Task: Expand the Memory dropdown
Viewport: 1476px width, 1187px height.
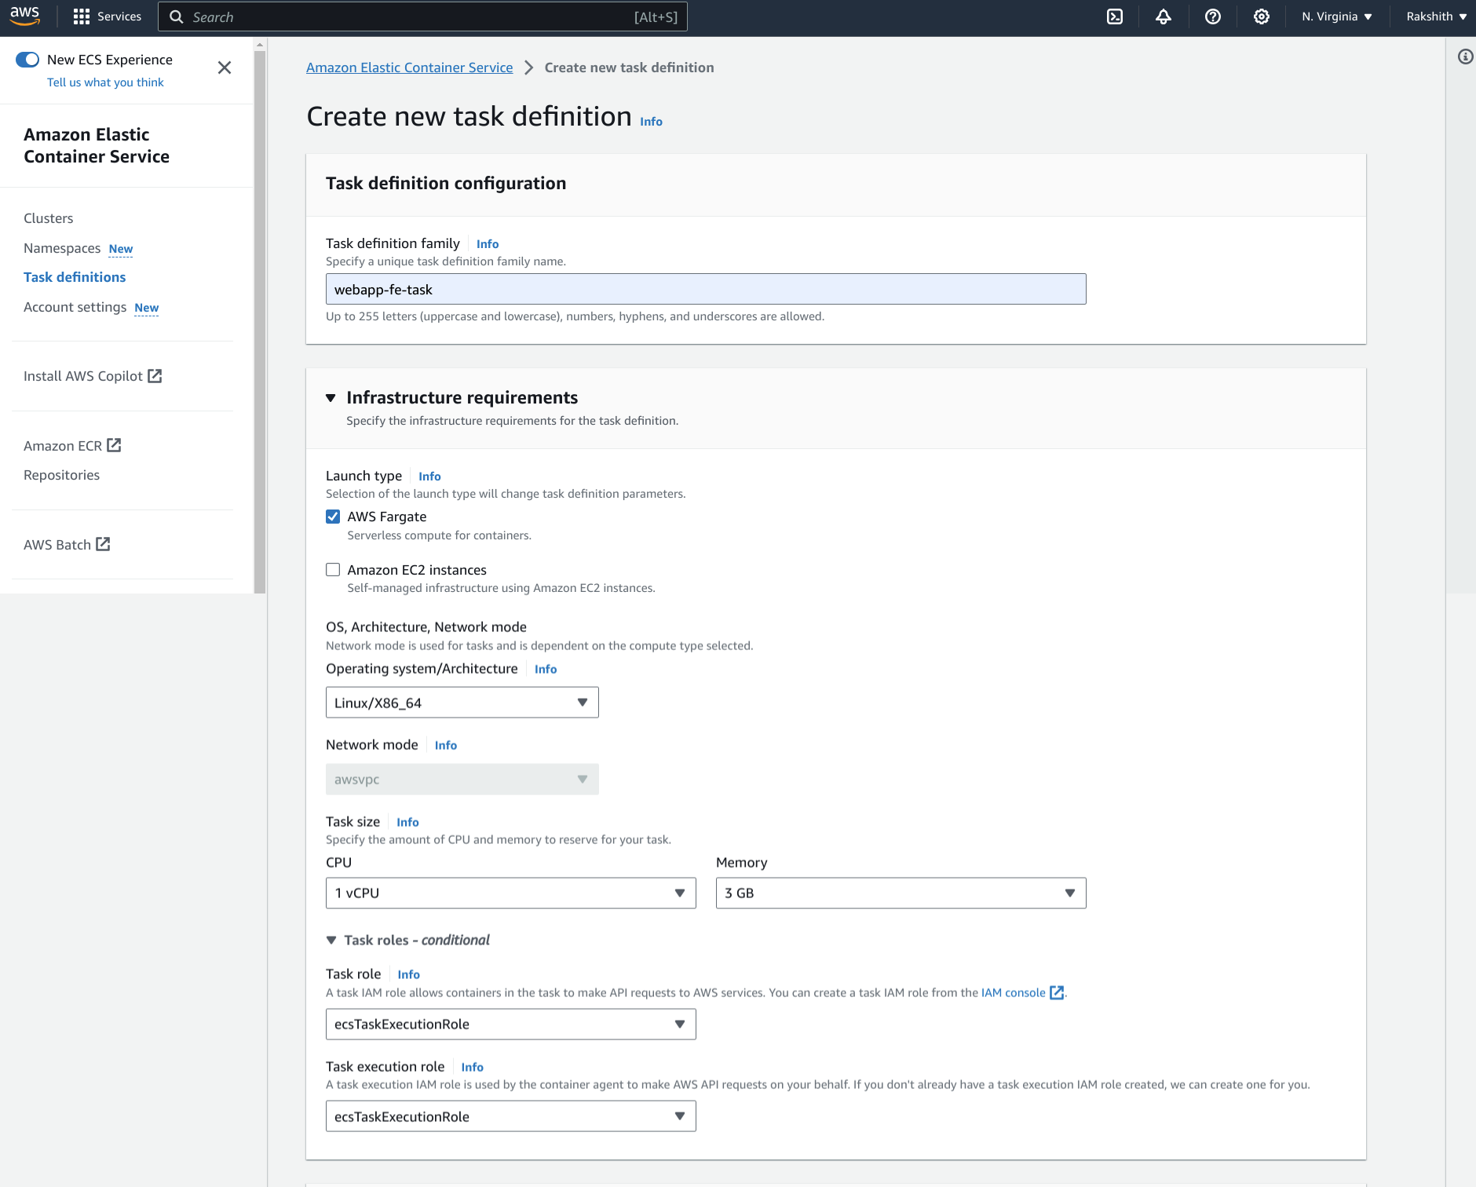Action: pyautogui.click(x=901, y=893)
